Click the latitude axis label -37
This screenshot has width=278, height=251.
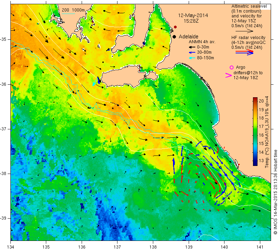point(3,129)
